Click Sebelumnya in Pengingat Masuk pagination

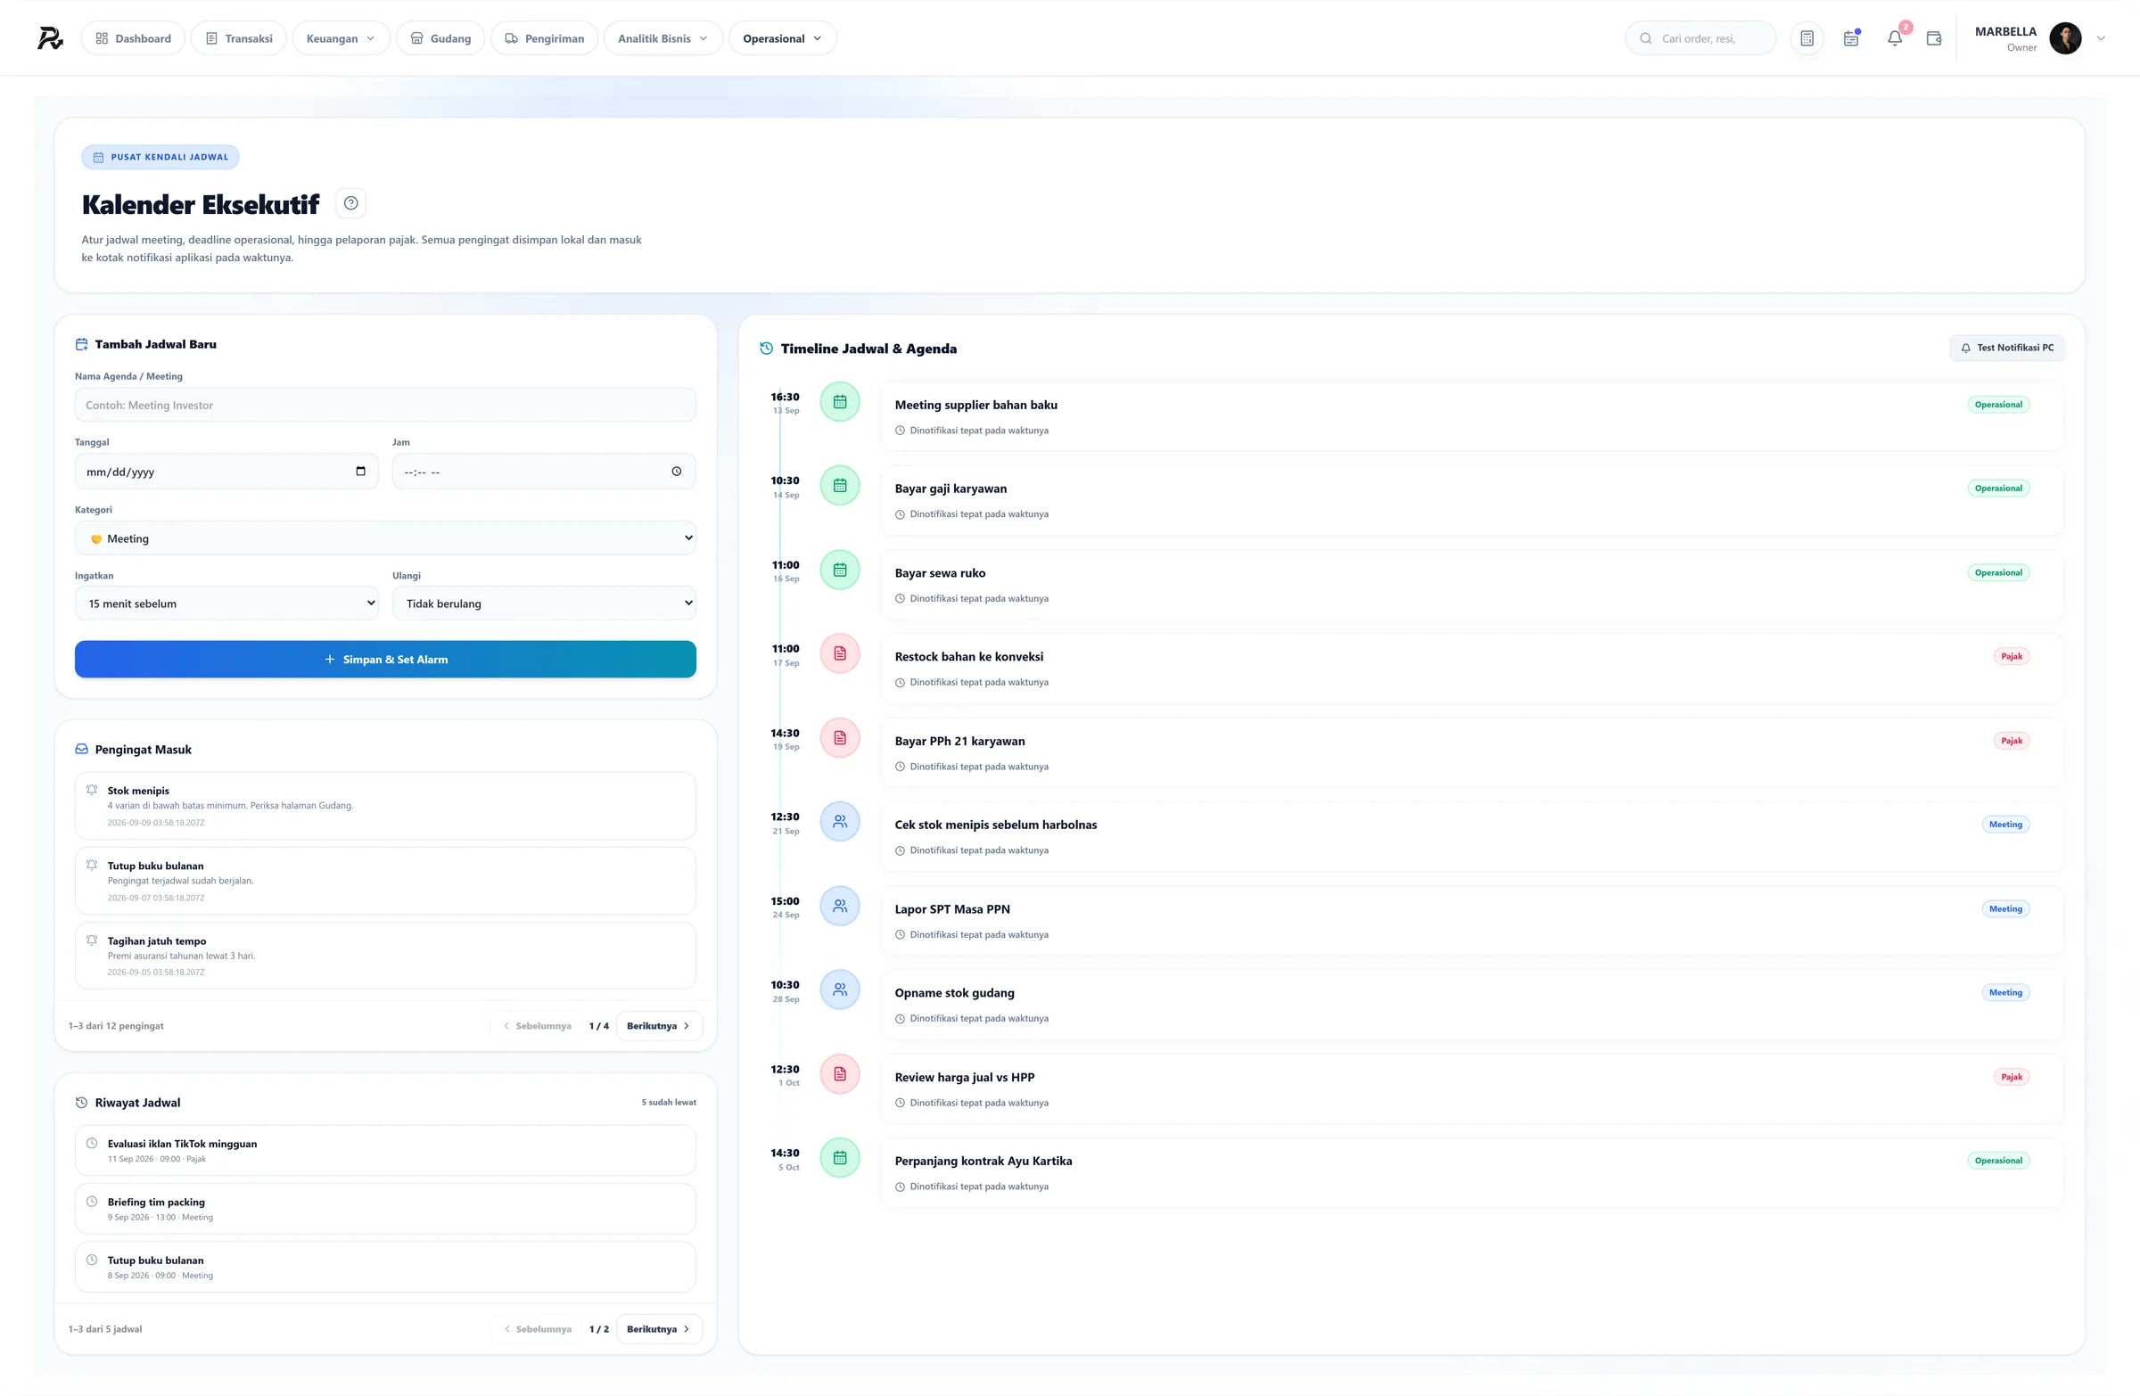[537, 1026]
